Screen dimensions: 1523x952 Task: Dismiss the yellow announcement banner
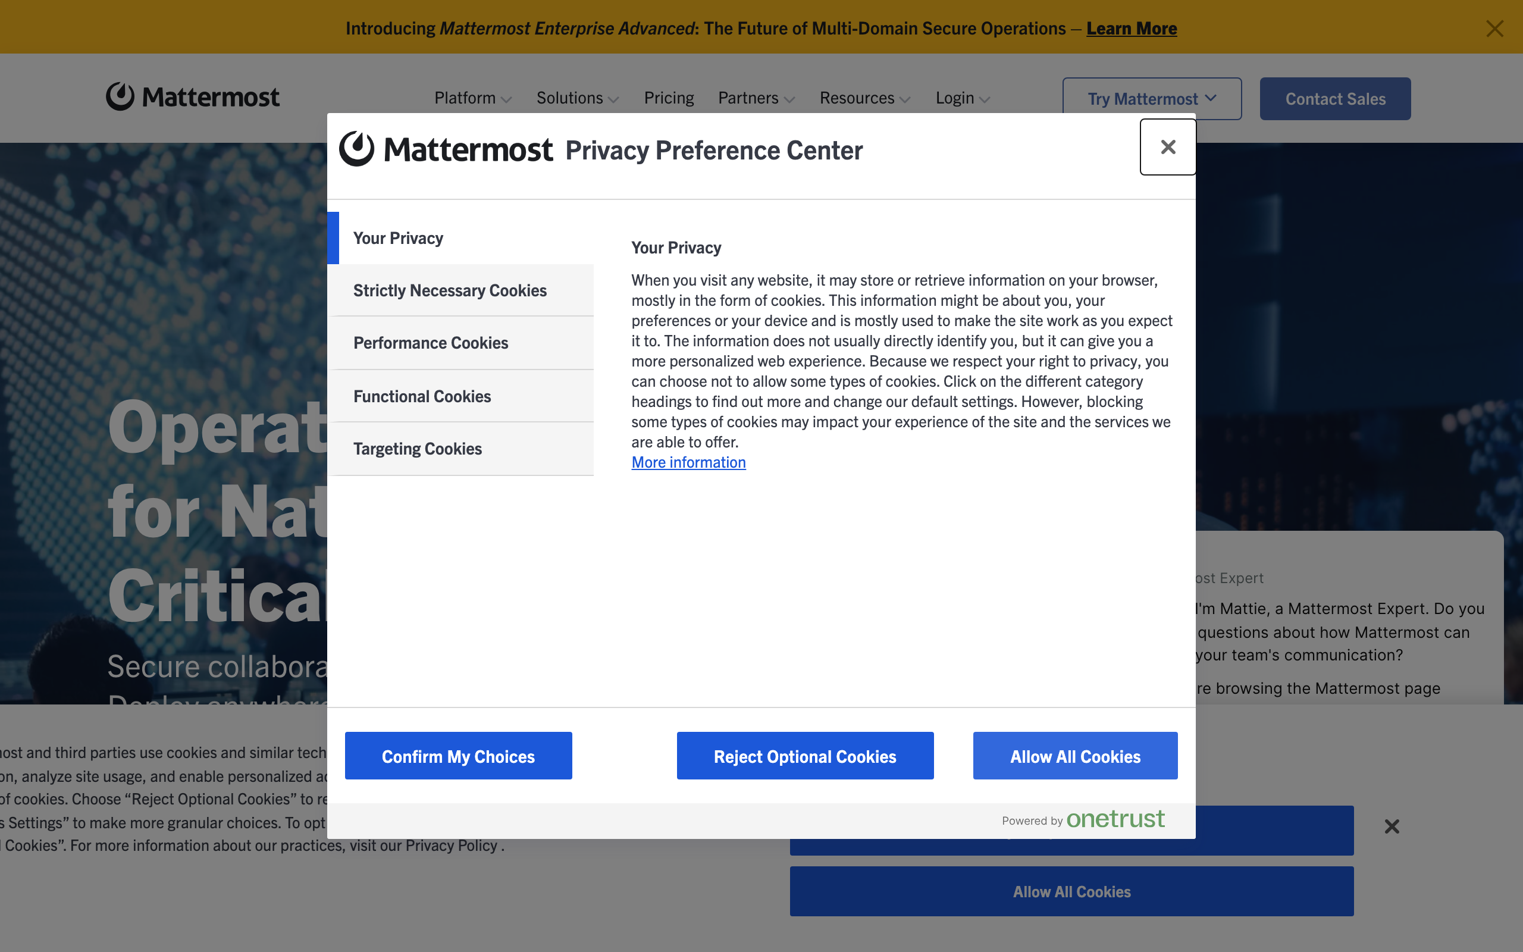1494,29
